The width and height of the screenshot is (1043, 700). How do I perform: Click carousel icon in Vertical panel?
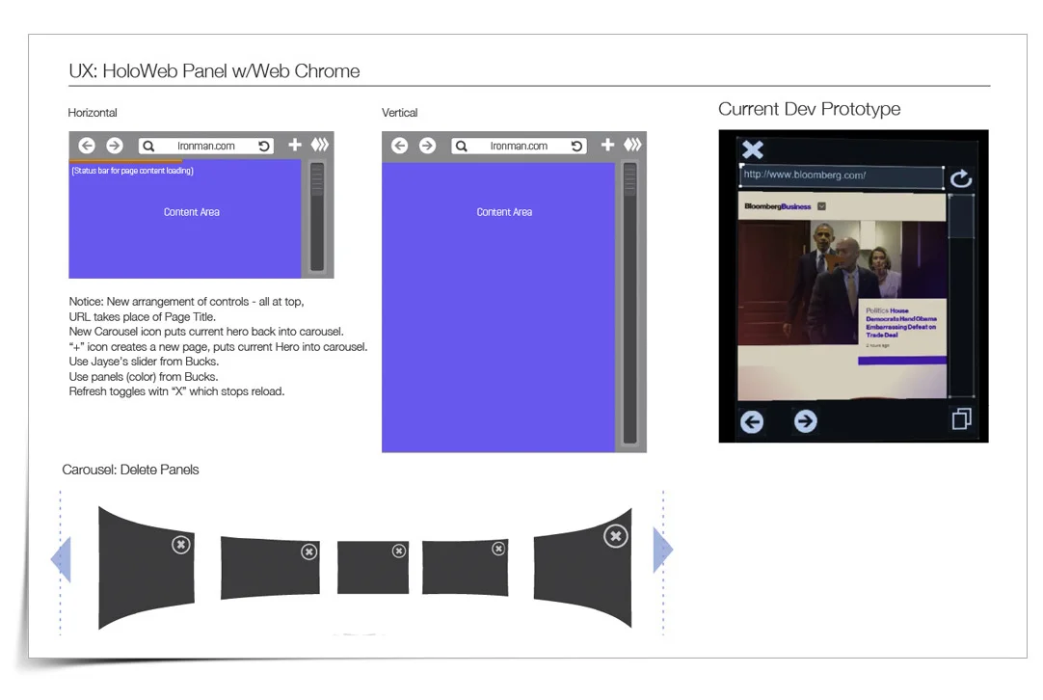(632, 145)
